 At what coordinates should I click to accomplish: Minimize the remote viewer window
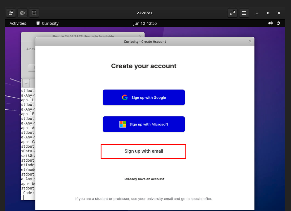coord(257,13)
